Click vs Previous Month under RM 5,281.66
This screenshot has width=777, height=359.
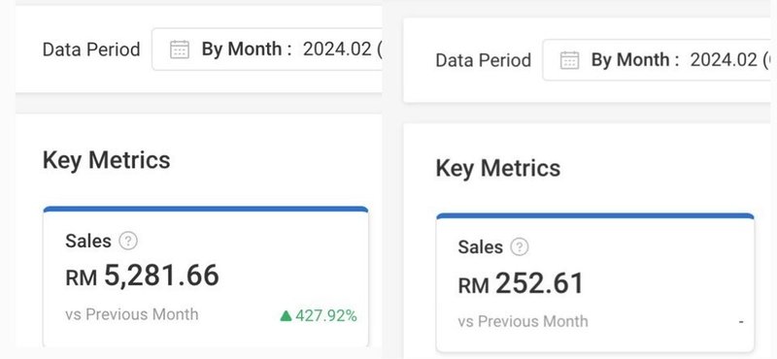[132, 314]
